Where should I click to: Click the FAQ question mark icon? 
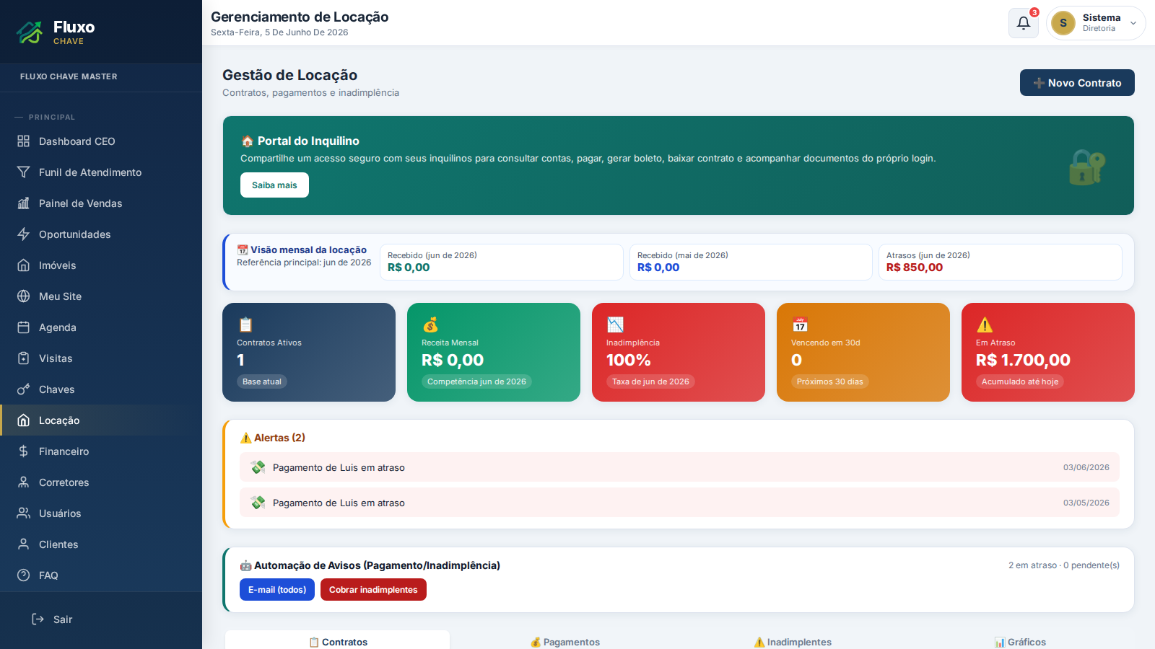coord(24,575)
